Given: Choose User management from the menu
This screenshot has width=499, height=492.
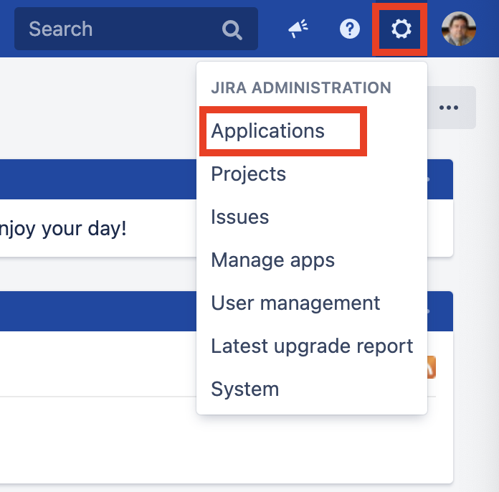Looking at the screenshot, I should tap(295, 303).
